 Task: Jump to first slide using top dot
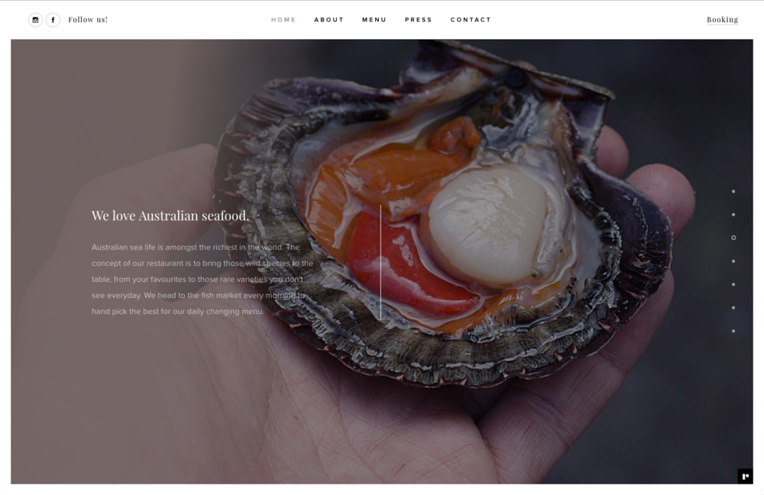(x=733, y=192)
